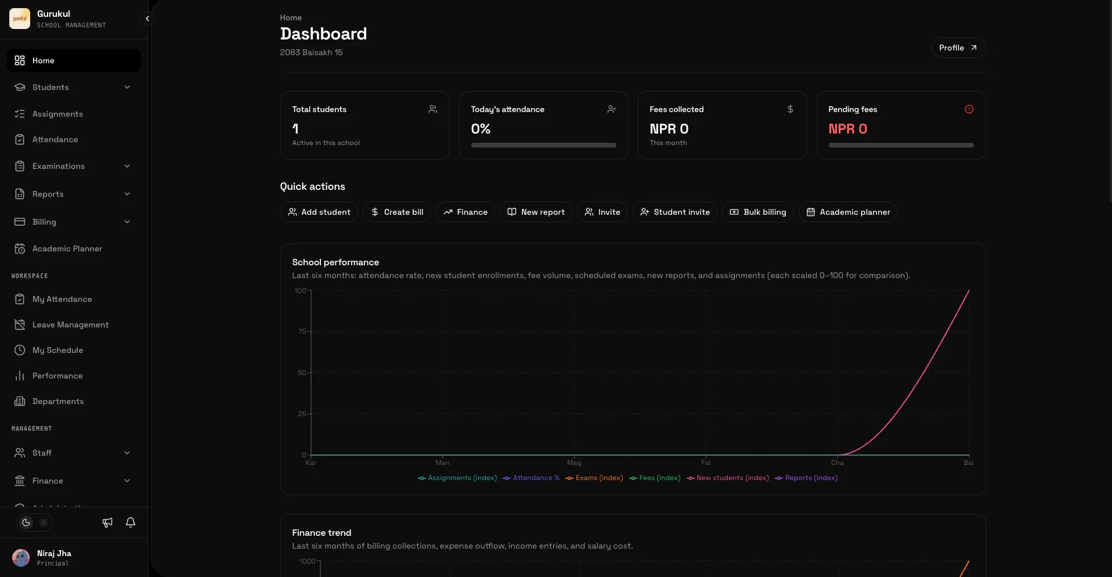The image size is (1112, 577).
Task: Click the Gurukul logo icon
Action: tap(20, 19)
